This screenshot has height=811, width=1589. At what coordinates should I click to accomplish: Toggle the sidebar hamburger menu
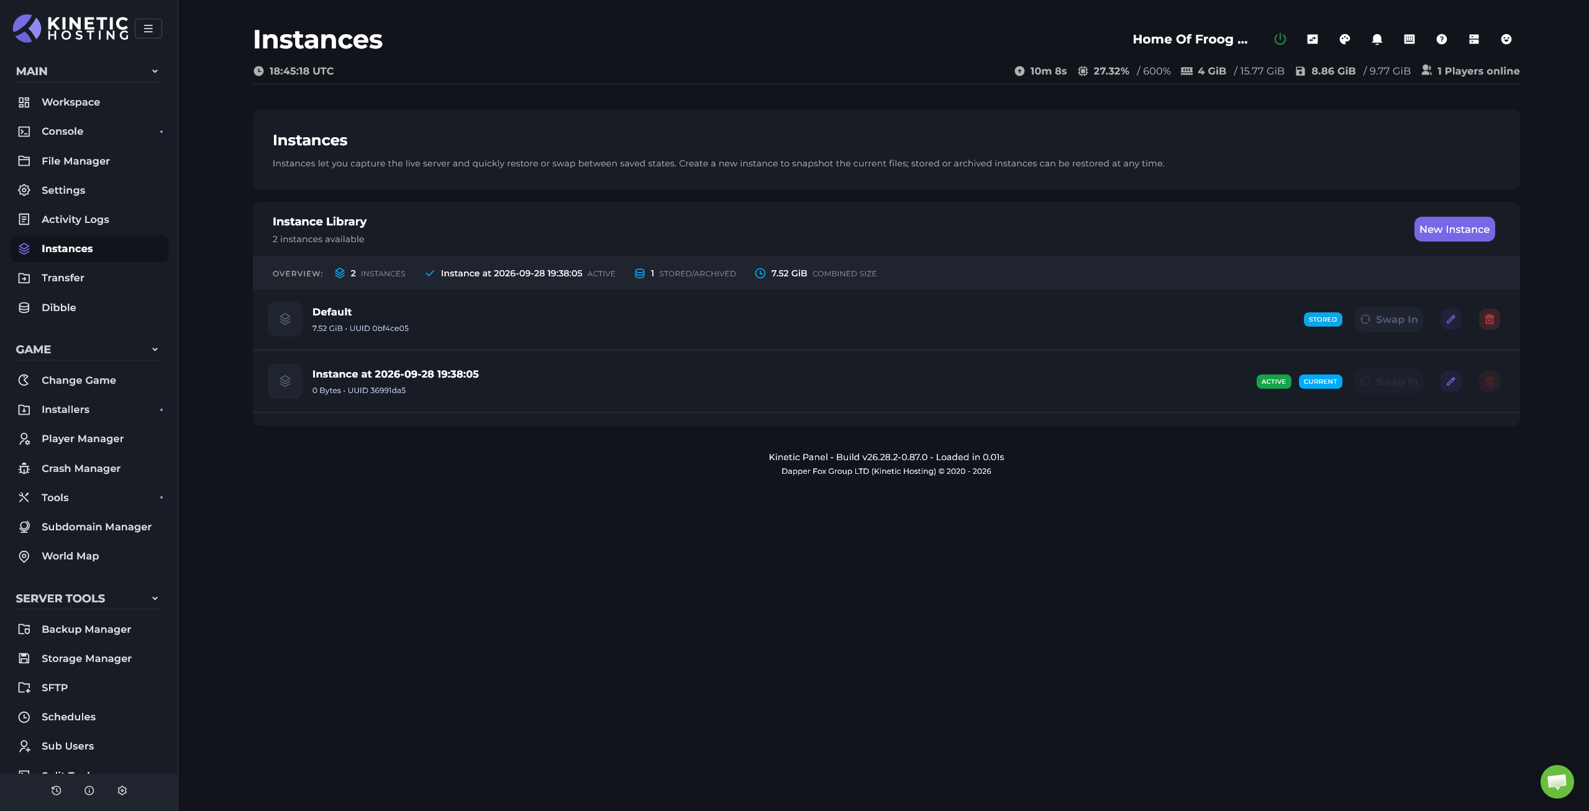(x=148, y=29)
